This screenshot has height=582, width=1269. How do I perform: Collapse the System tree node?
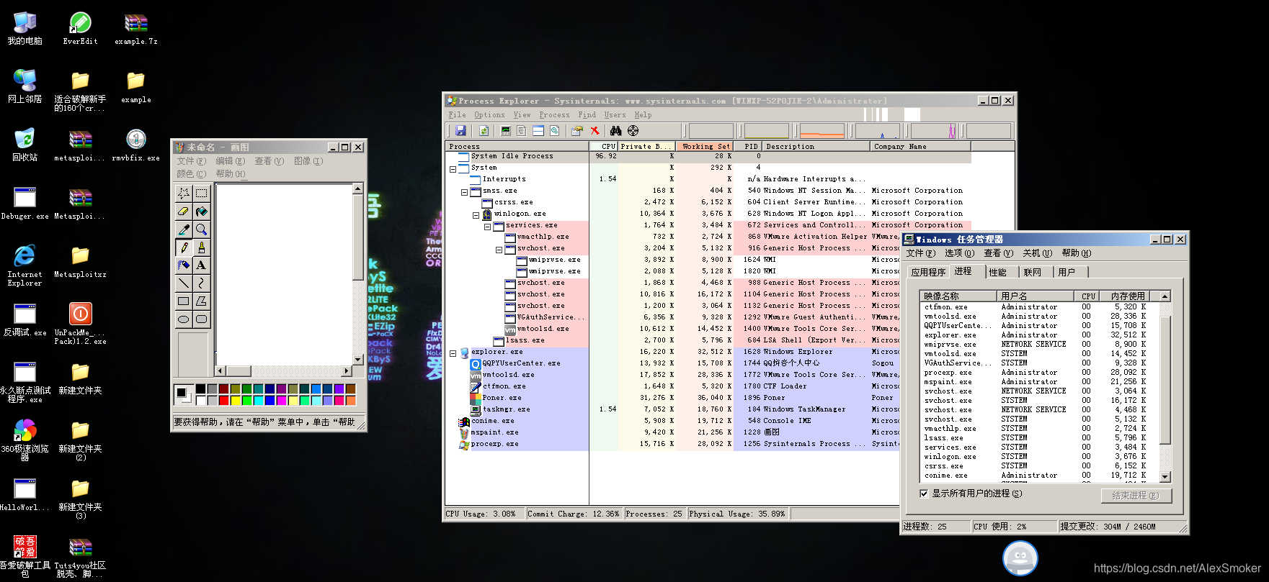click(x=453, y=170)
